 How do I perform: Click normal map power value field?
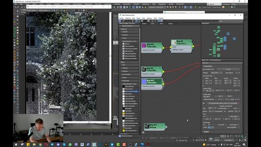pos(210,127)
